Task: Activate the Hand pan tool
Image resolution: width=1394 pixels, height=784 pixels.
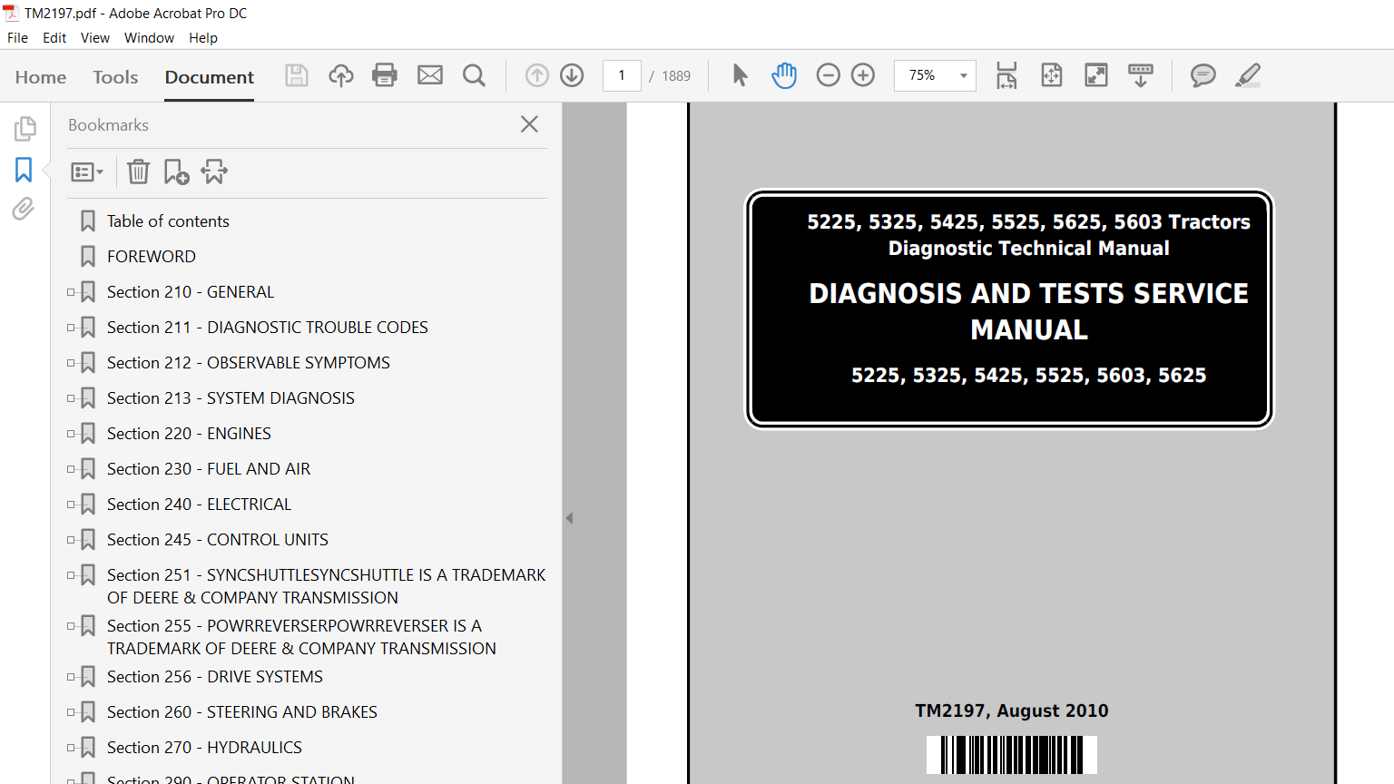Action: pos(784,75)
